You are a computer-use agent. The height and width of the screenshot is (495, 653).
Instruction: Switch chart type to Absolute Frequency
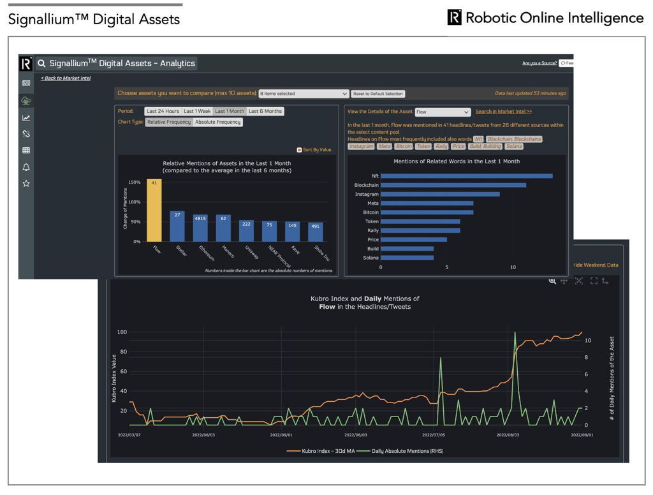coord(217,122)
